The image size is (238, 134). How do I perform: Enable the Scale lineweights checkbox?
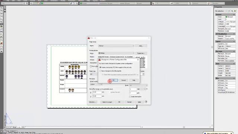(x=130, y=97)
